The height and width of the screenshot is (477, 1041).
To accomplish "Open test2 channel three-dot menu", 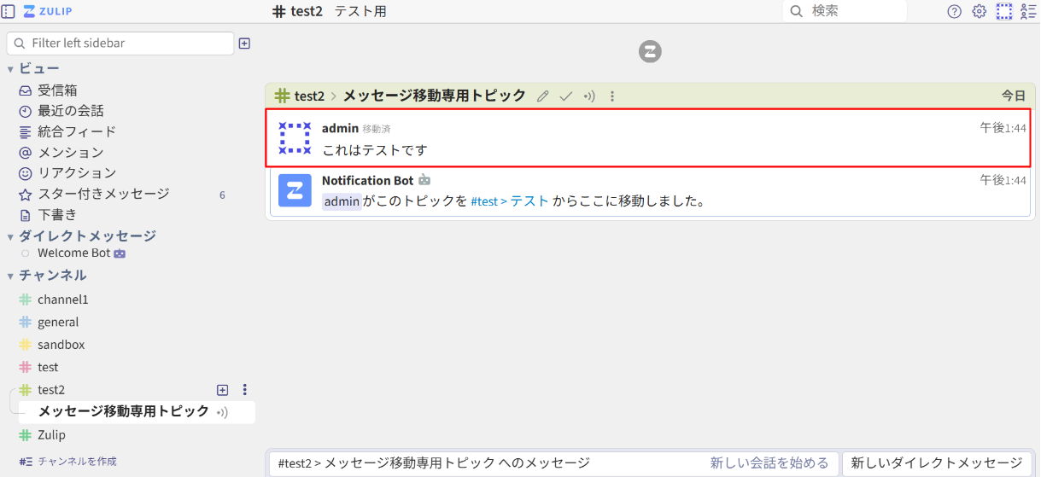I will 245,390.
